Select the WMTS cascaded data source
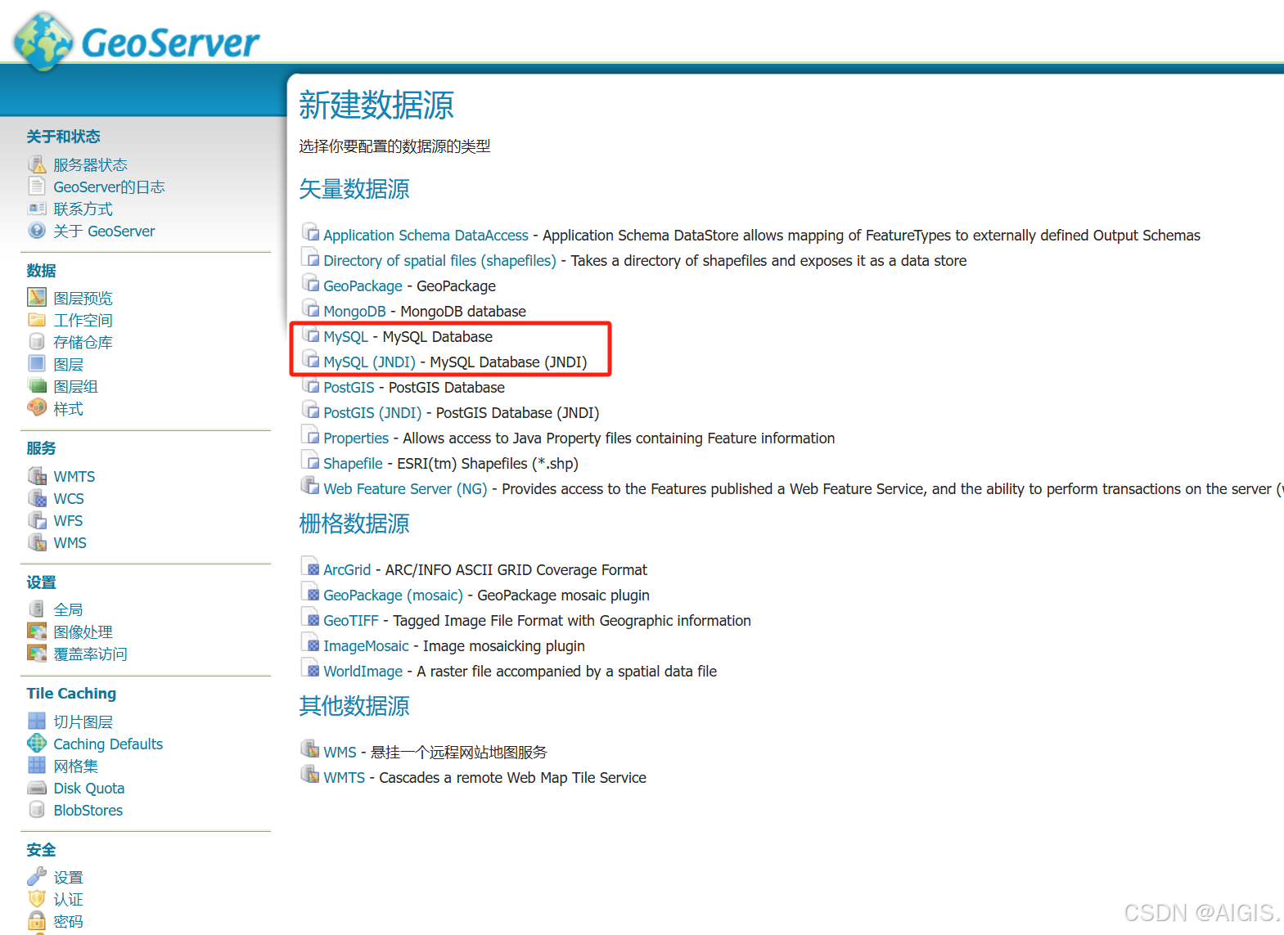 [x=344, y=778]
